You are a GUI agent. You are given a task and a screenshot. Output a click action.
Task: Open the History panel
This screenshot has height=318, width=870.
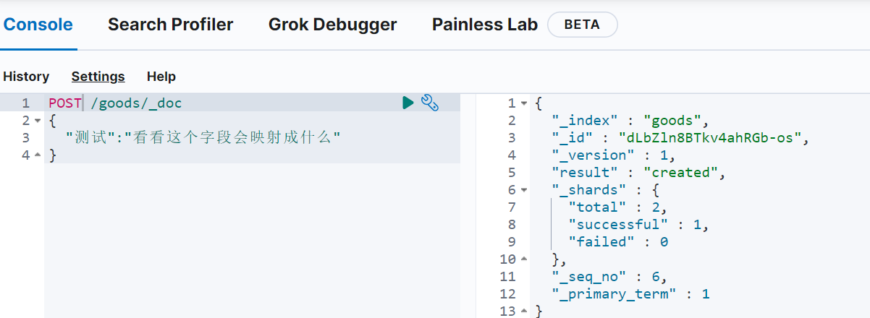tap(26, 77)
